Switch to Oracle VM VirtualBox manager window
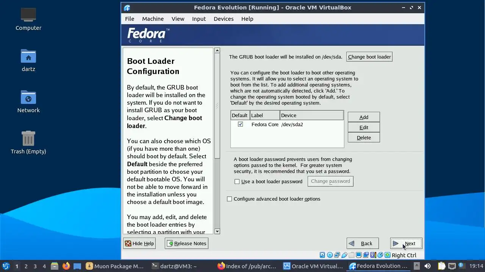 pos(313,266)
